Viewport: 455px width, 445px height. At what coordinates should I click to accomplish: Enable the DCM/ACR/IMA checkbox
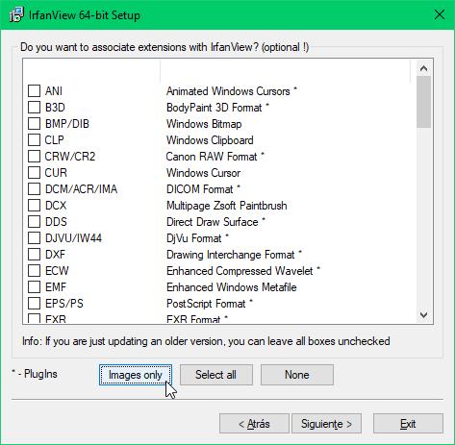(34, 188)
